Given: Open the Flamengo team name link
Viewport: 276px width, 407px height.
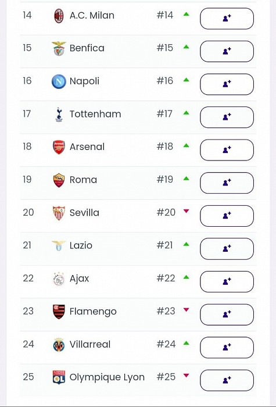Looking at the screenshot, I should pos(93,312).
